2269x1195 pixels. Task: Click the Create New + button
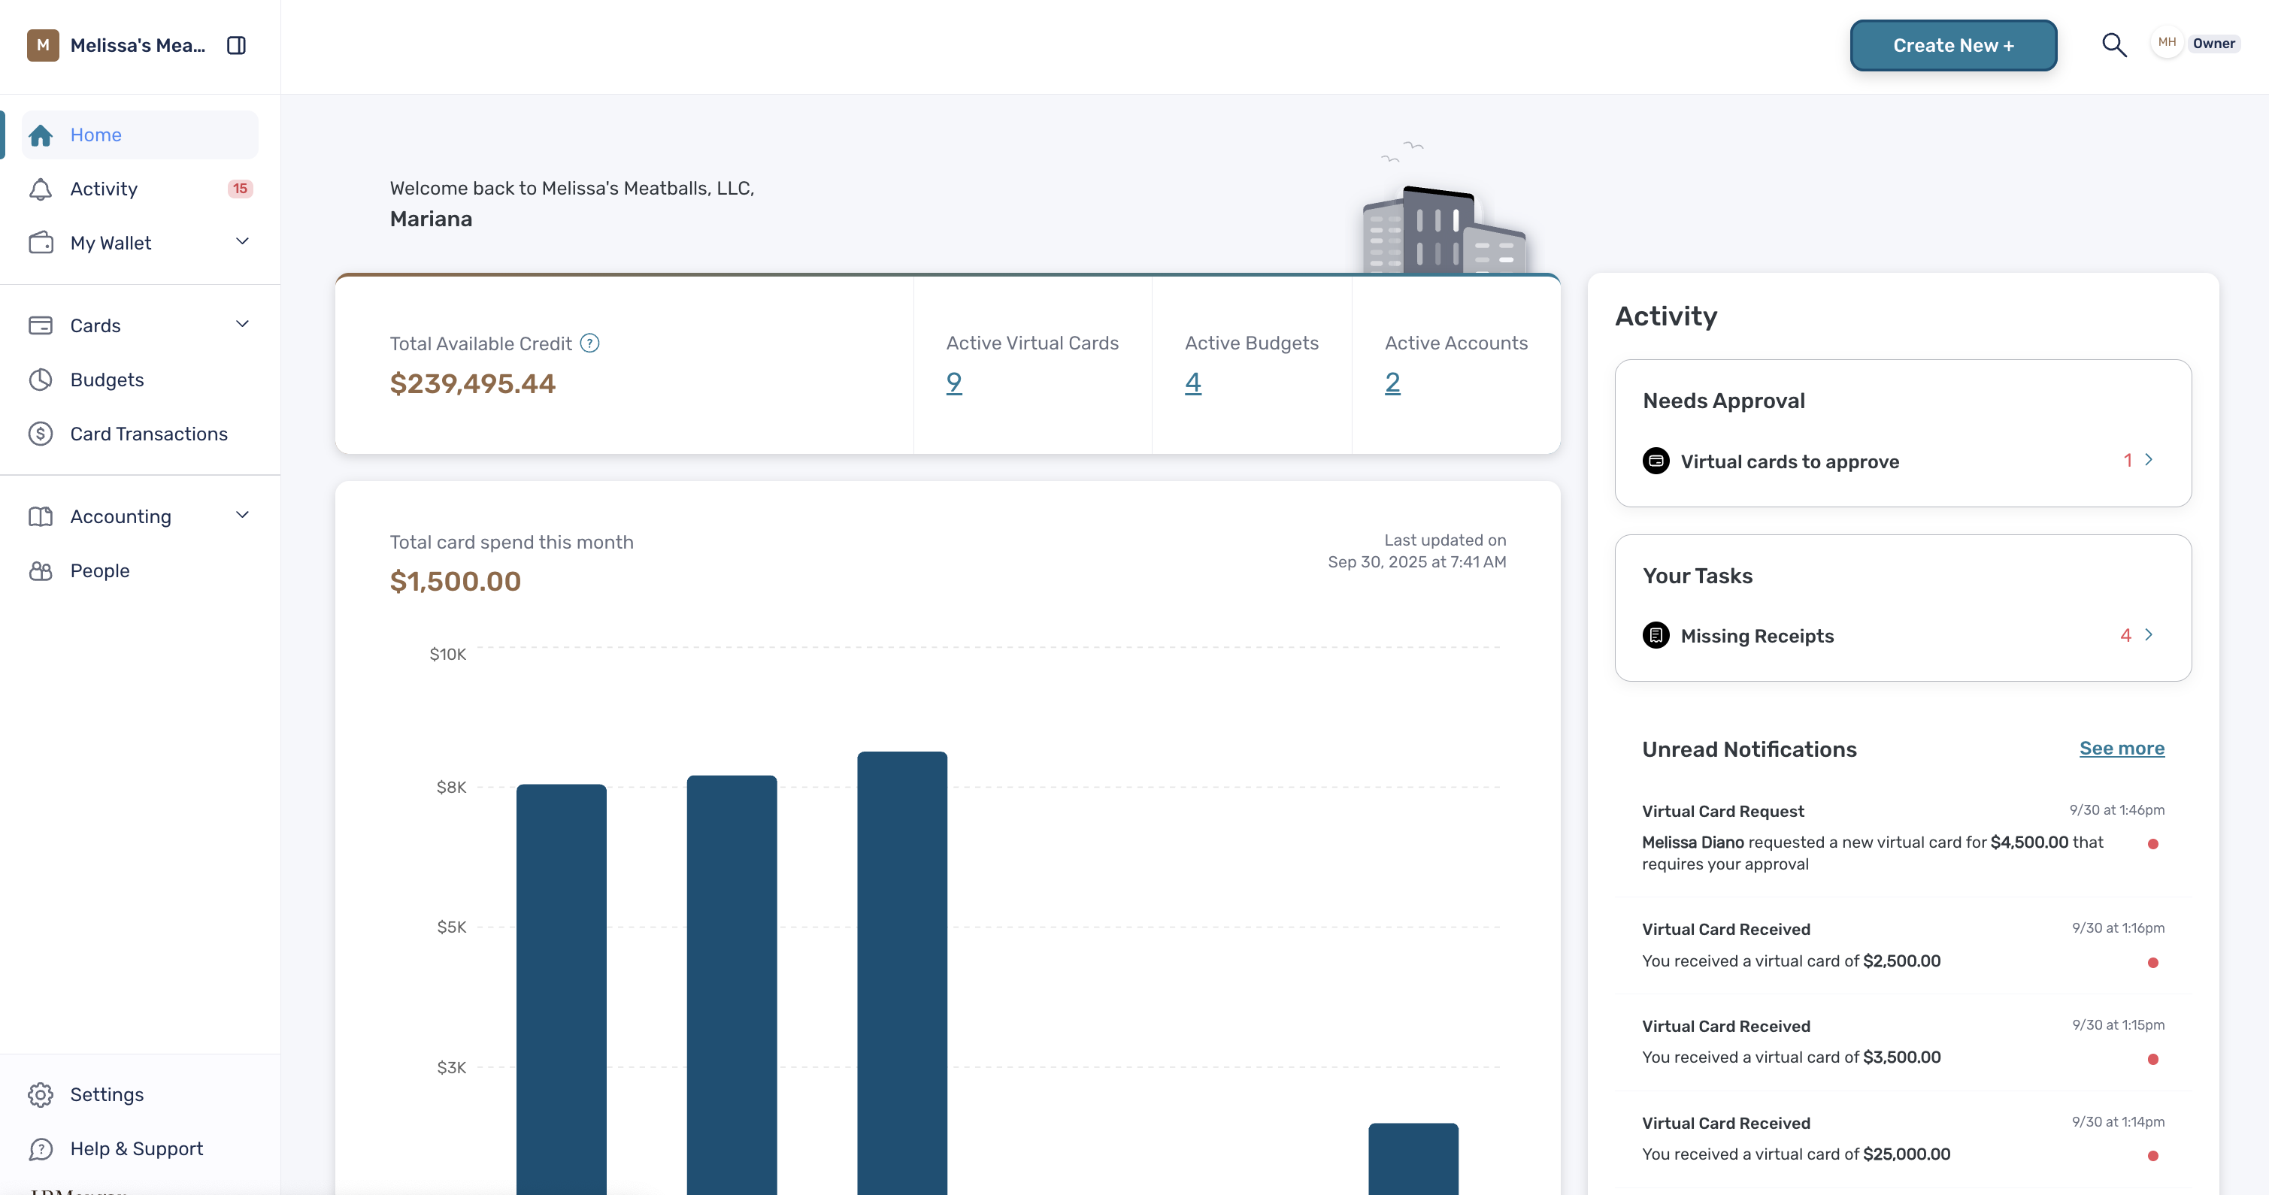tap(1952, 45)
